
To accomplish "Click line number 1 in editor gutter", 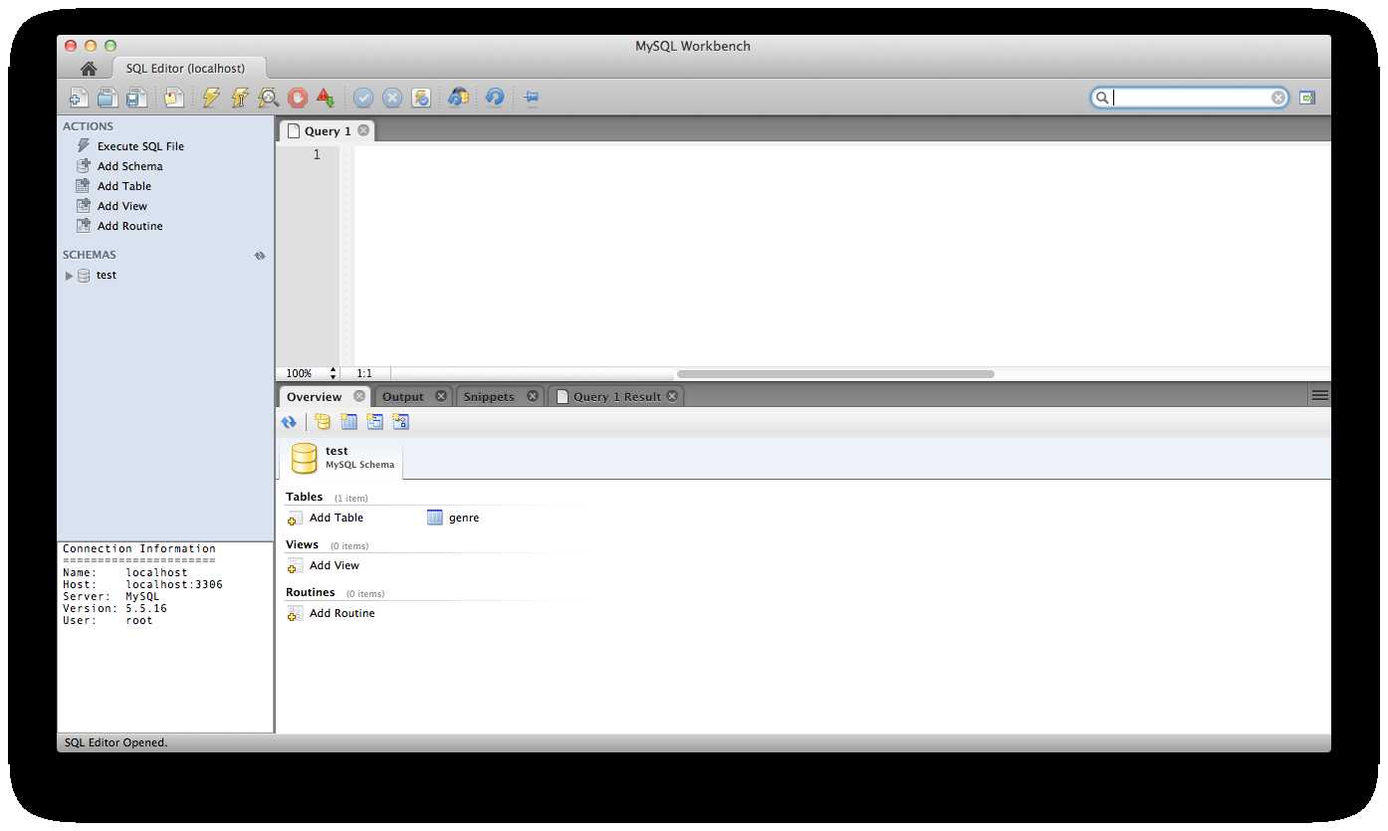I will point(317,154).
